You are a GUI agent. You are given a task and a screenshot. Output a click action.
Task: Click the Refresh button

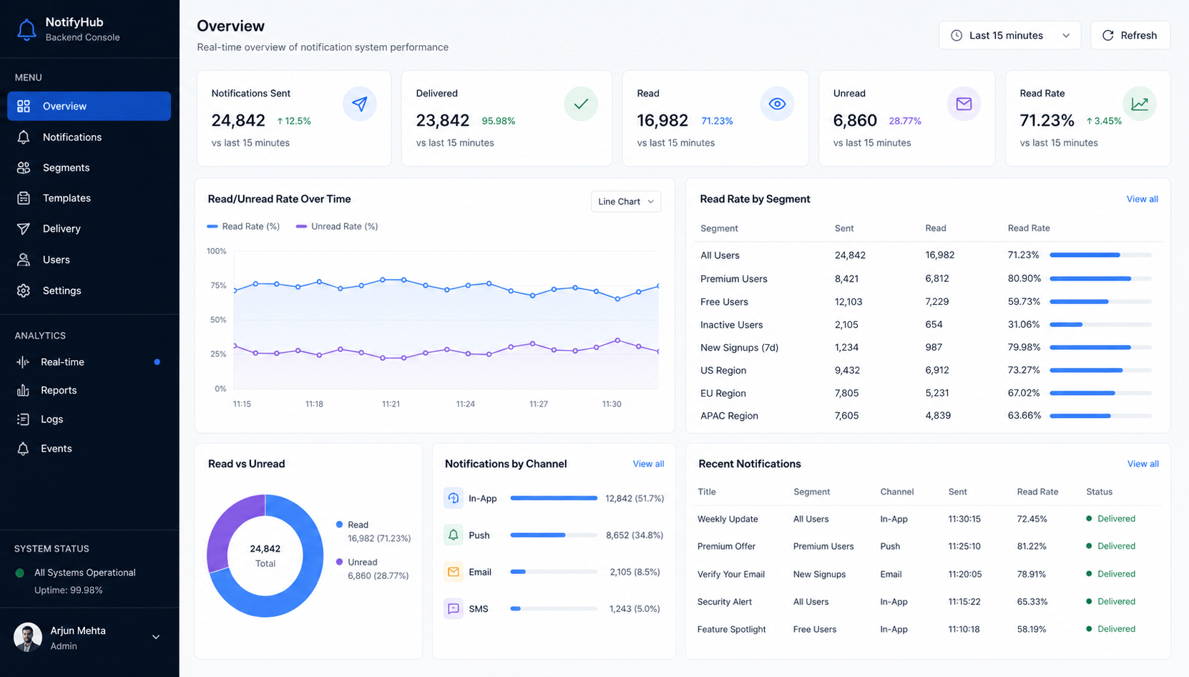(1130, 35)
